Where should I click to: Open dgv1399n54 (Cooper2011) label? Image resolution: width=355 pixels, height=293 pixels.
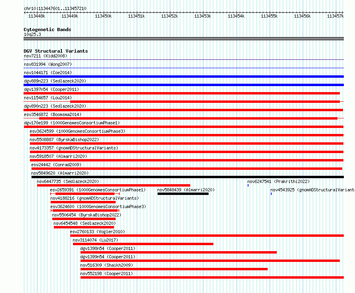tap(108, 257)
